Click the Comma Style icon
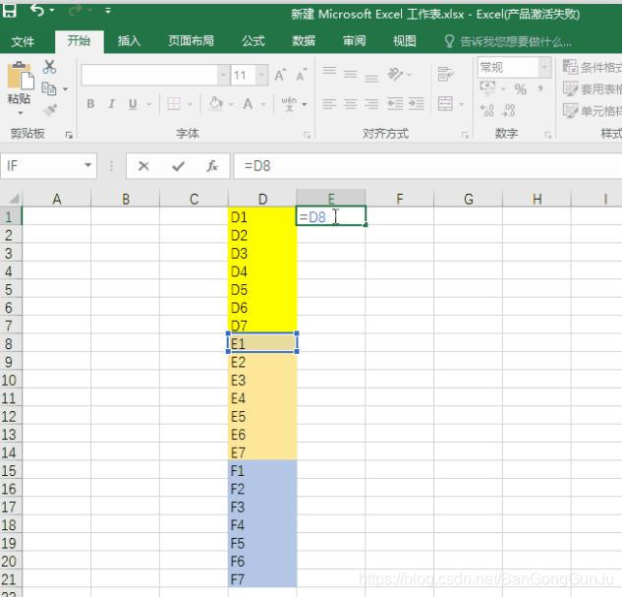 click(x=540, y=89)
